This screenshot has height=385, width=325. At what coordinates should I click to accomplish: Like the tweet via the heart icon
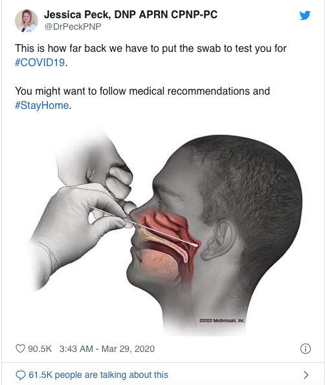20,349
